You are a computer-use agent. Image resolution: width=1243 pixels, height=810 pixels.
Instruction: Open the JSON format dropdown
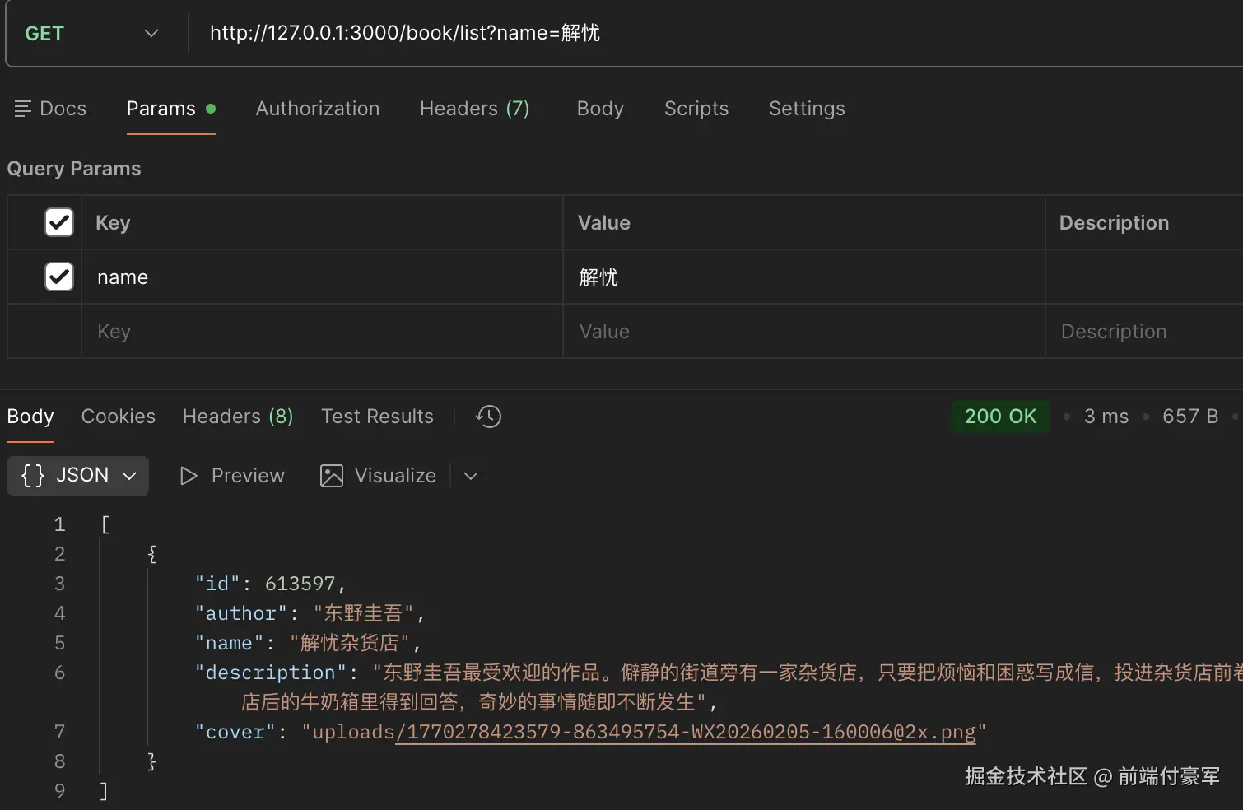point(78,476)
